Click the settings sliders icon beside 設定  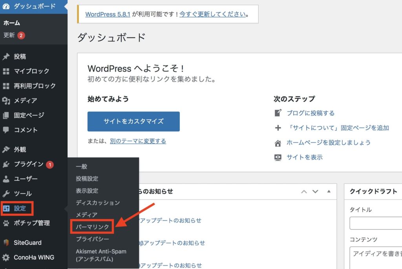[x=6, y=208]
